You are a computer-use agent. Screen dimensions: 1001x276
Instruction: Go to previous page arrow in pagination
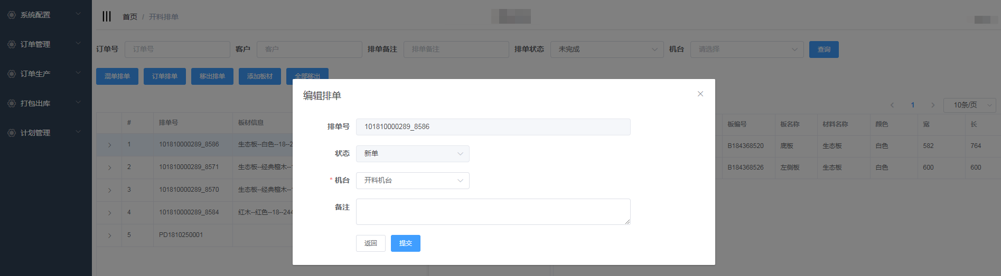tap(892, 105)
